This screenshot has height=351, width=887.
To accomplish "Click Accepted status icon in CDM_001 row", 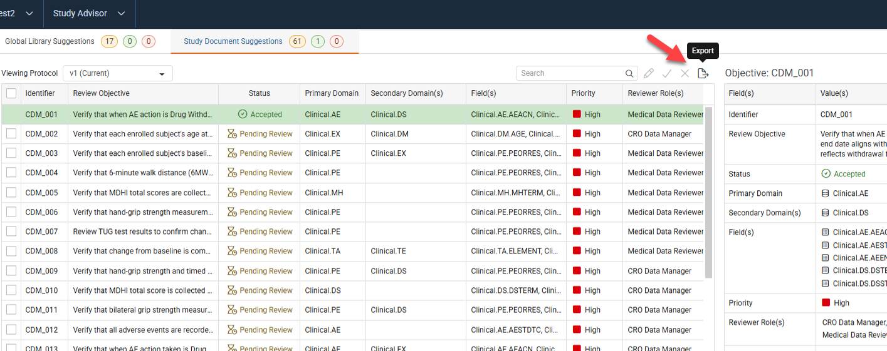I will pos(243,114).
